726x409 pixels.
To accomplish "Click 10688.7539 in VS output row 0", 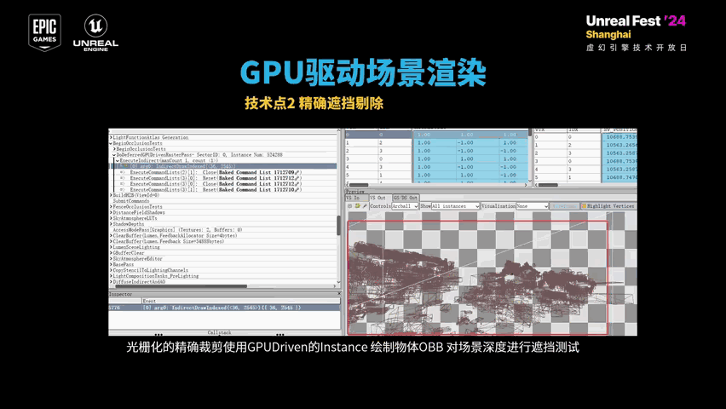I will tap(621, 136).
